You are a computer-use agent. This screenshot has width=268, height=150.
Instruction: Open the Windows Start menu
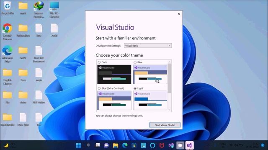[79, 145]
